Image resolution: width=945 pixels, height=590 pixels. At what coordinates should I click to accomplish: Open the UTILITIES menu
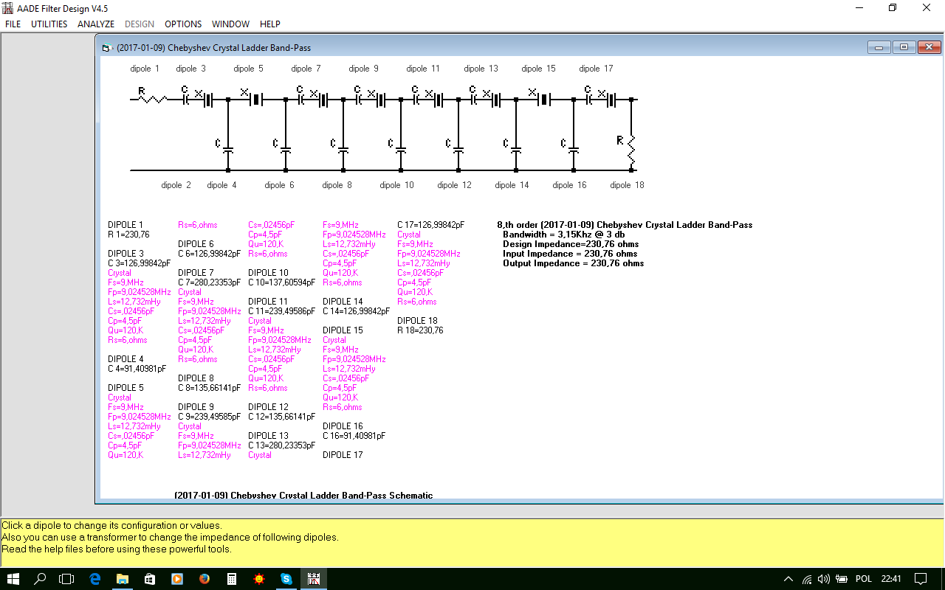[49, 24]
